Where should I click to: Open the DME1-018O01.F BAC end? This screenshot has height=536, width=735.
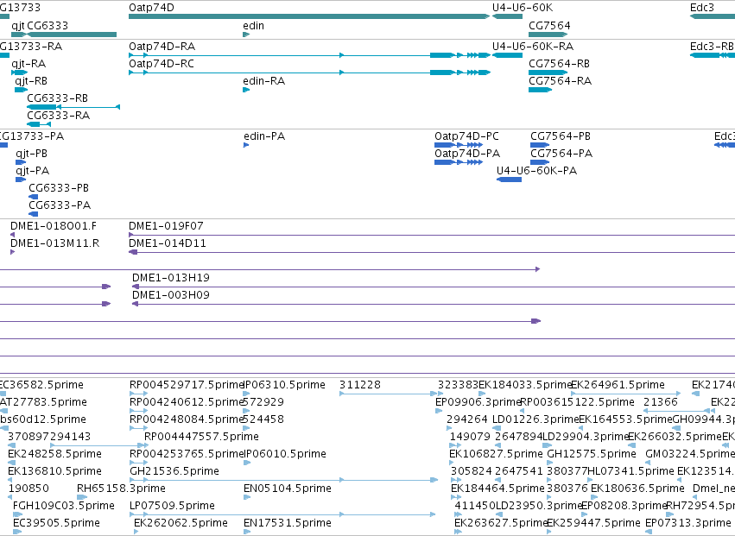13,235
